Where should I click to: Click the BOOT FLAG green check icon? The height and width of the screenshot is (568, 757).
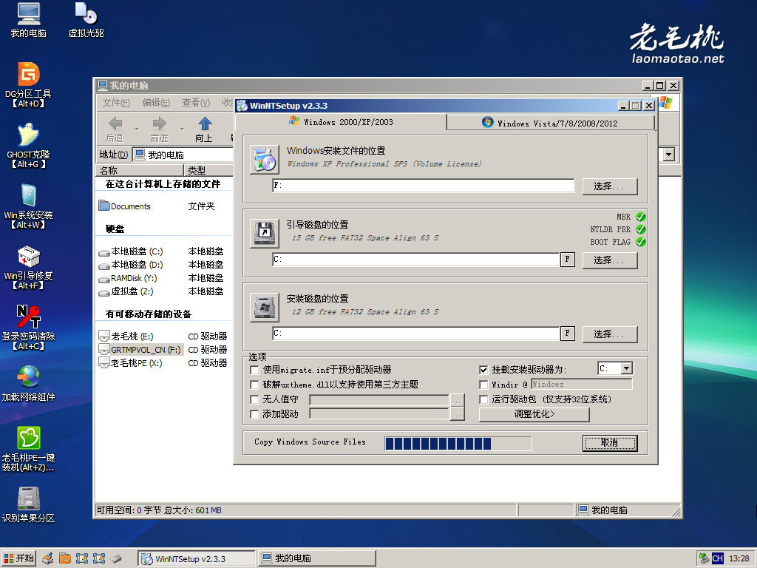[641, 242]
